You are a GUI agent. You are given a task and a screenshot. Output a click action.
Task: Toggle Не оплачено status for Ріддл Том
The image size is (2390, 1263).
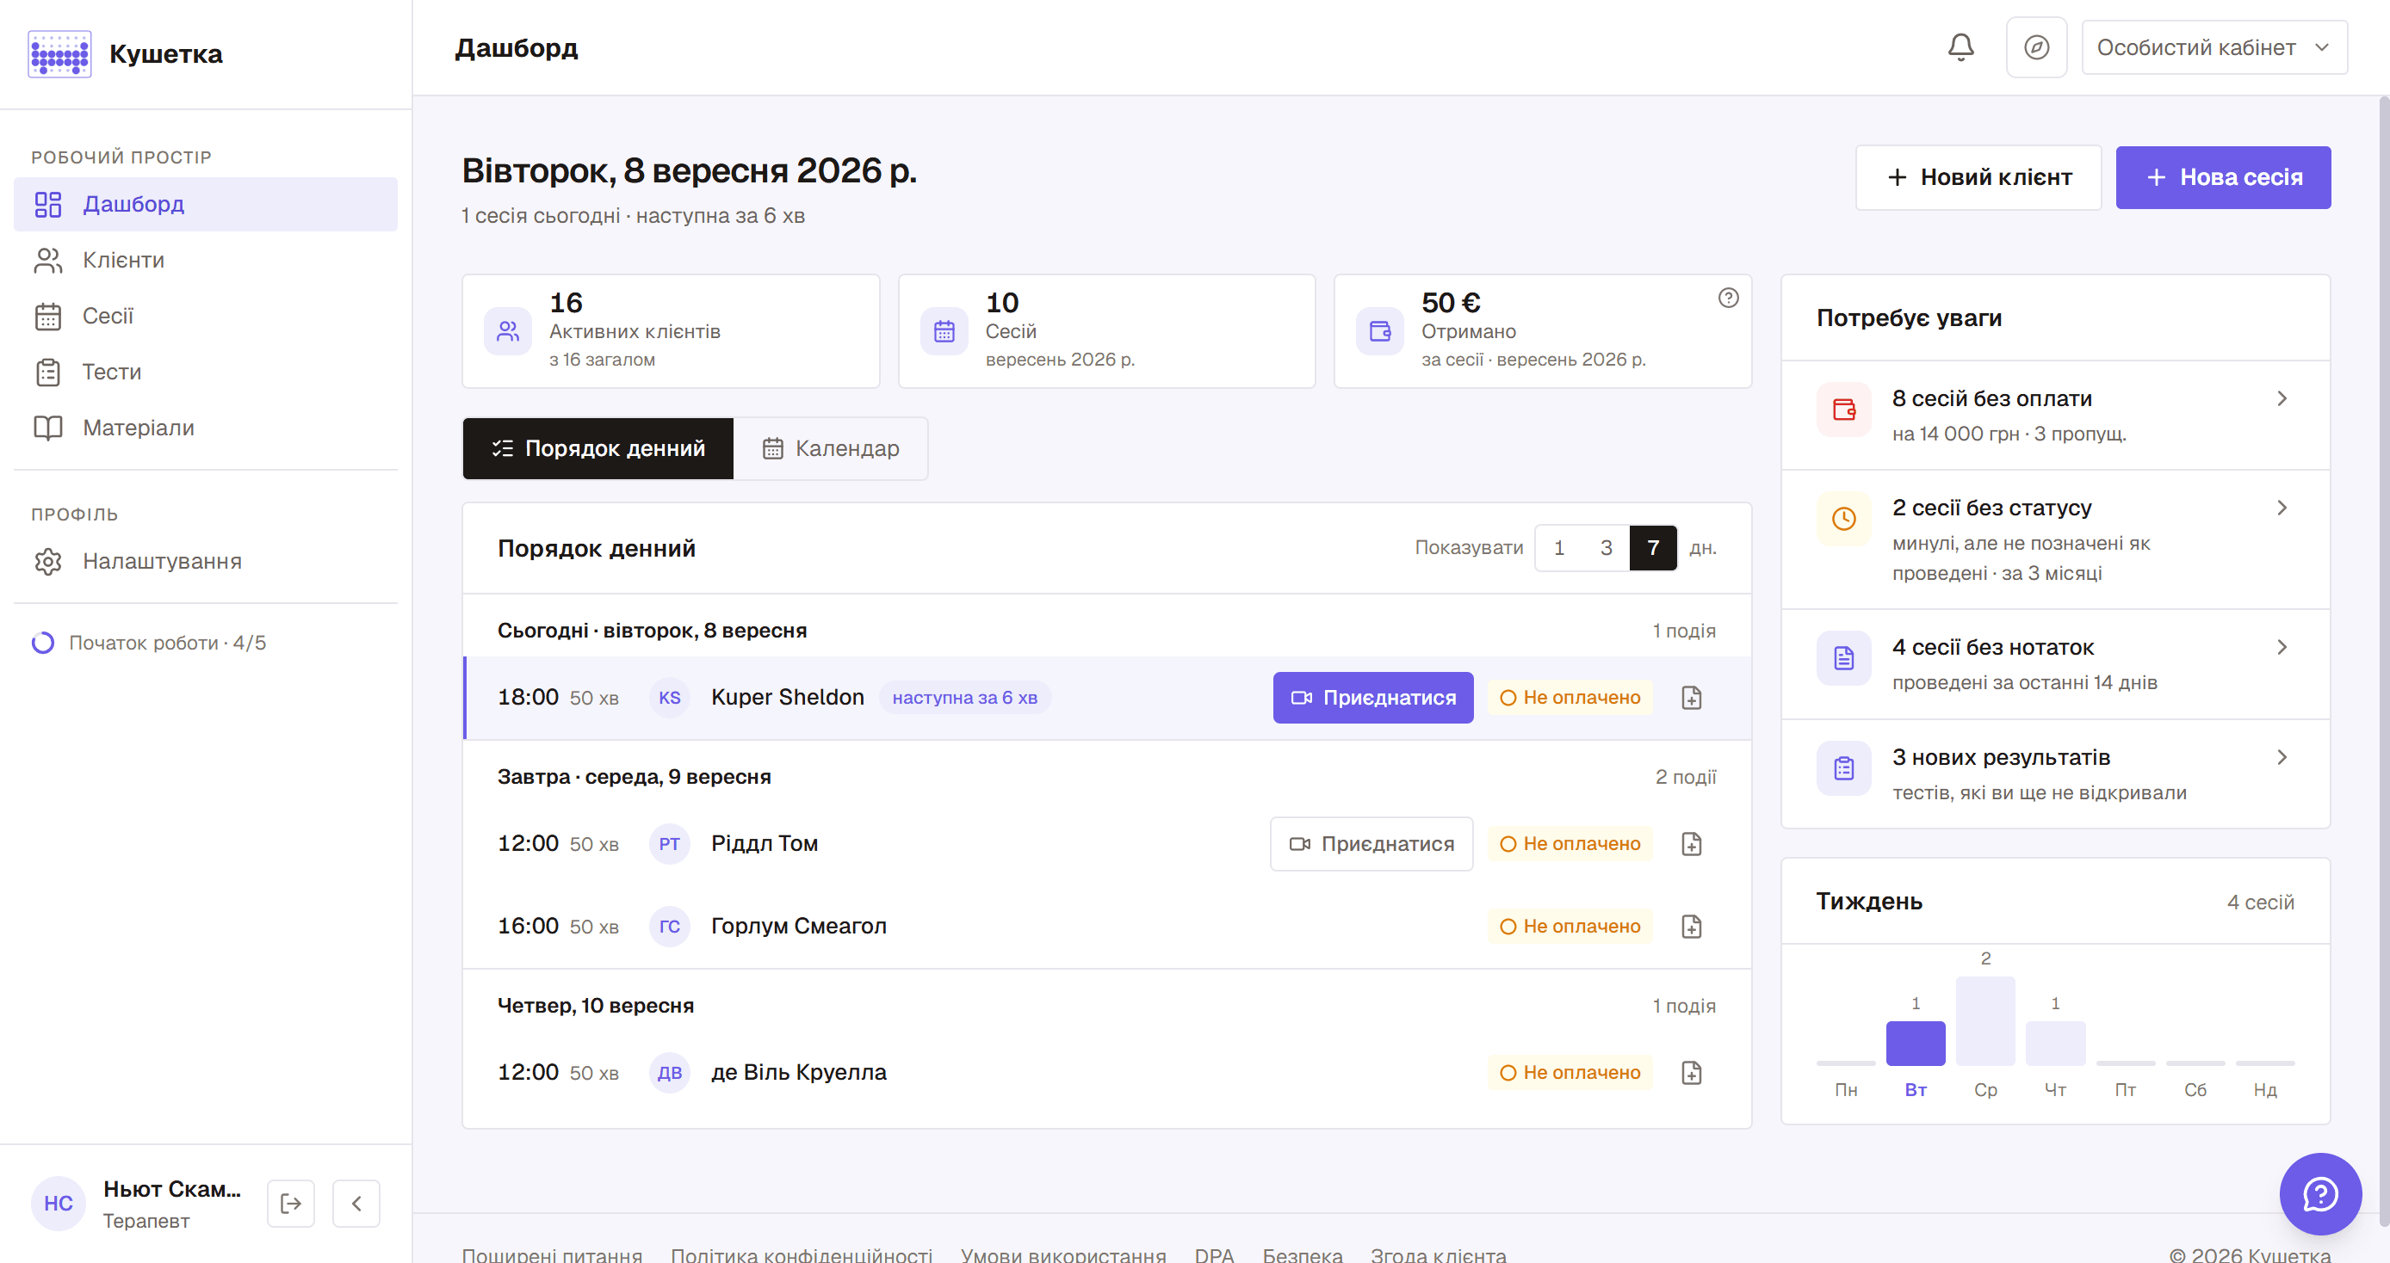tap(1570, 844)
